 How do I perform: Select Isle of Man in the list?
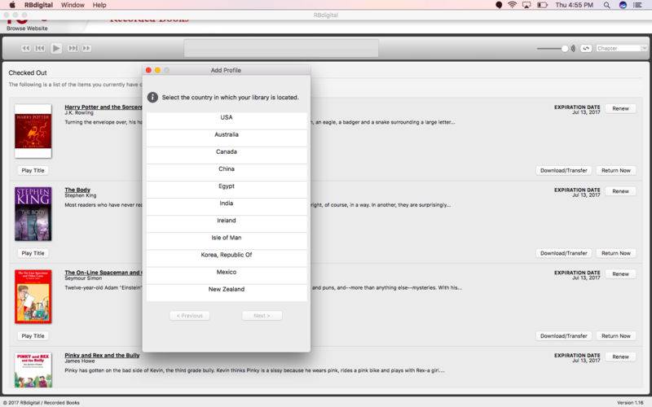227,241
